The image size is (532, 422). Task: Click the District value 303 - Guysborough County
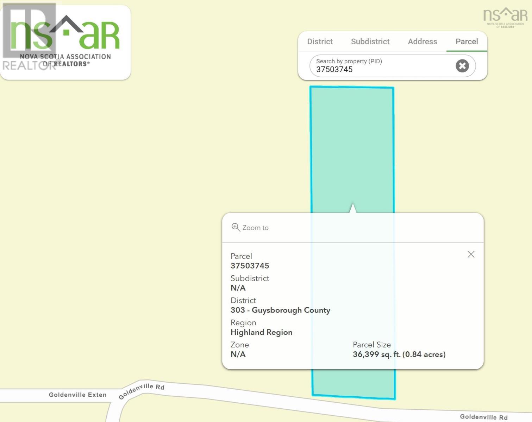280,310
